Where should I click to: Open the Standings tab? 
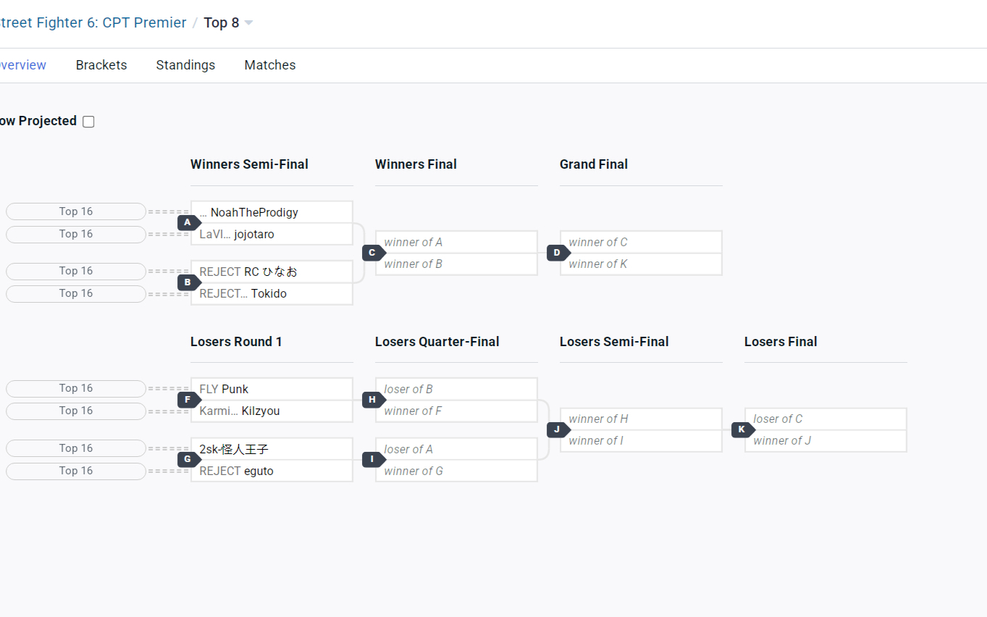click(185, 65)
